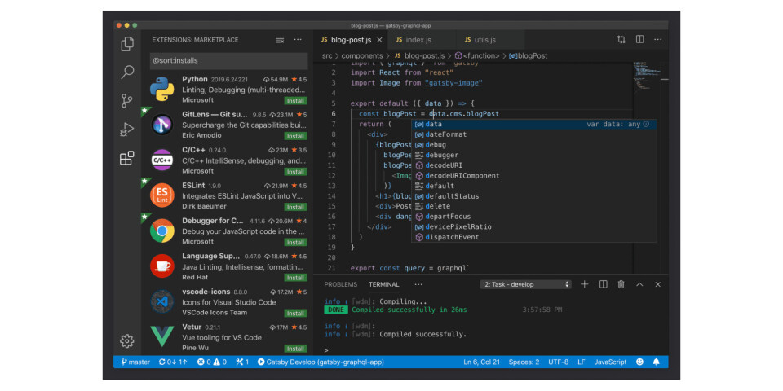
Task: Click the @sort:installs search field
Action: 228,61
